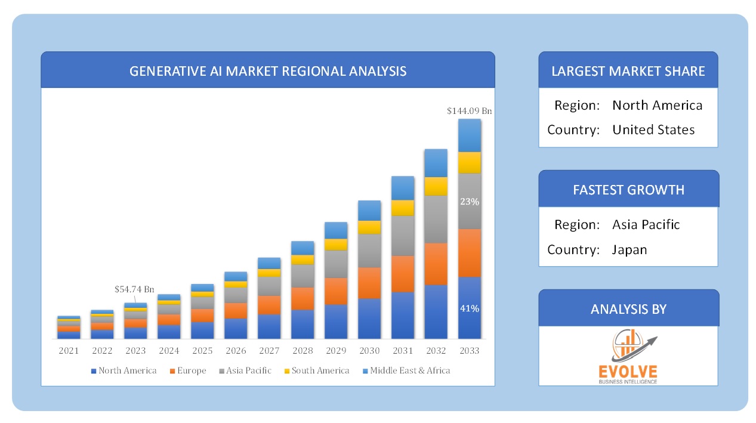Select the chart title 'Generative AI Market Regional Analysis'
This screenshot has height=423, width=756.
(268, 71)
